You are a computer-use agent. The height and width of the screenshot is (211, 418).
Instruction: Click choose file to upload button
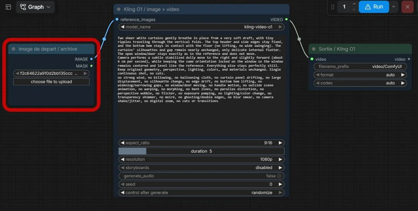click(51, 82)
